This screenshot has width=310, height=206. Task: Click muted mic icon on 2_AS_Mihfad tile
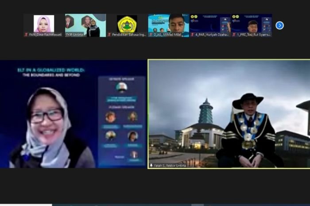pyautogui.click(x=151, y=35)
